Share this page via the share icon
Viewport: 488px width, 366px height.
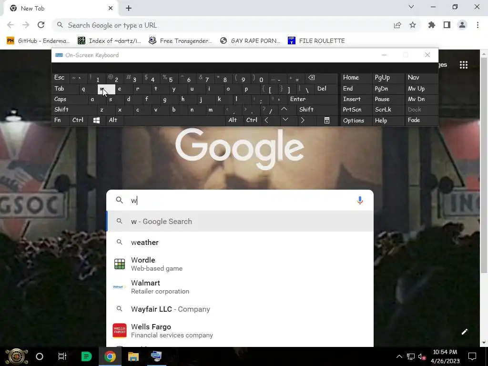tap(397, 25)
